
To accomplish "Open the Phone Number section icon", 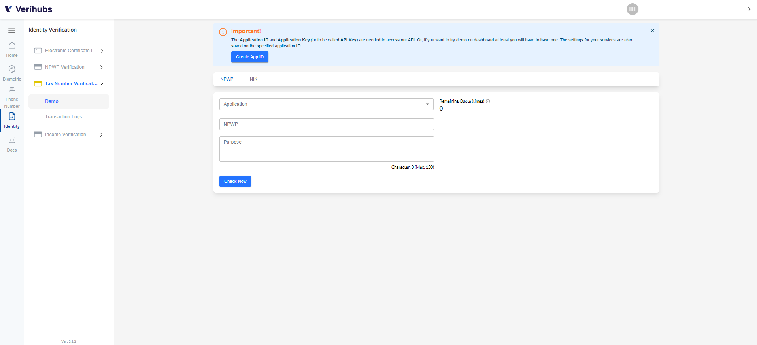I will coord(12,89).
